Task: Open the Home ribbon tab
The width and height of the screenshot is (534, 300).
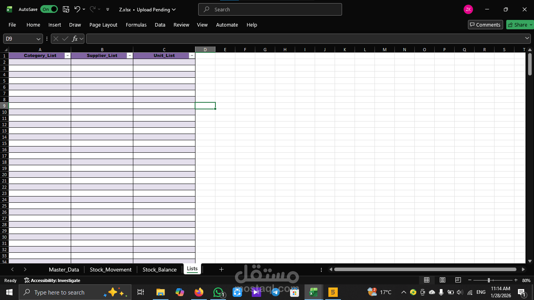Action: pyautogui.click(x=33, y=25)
